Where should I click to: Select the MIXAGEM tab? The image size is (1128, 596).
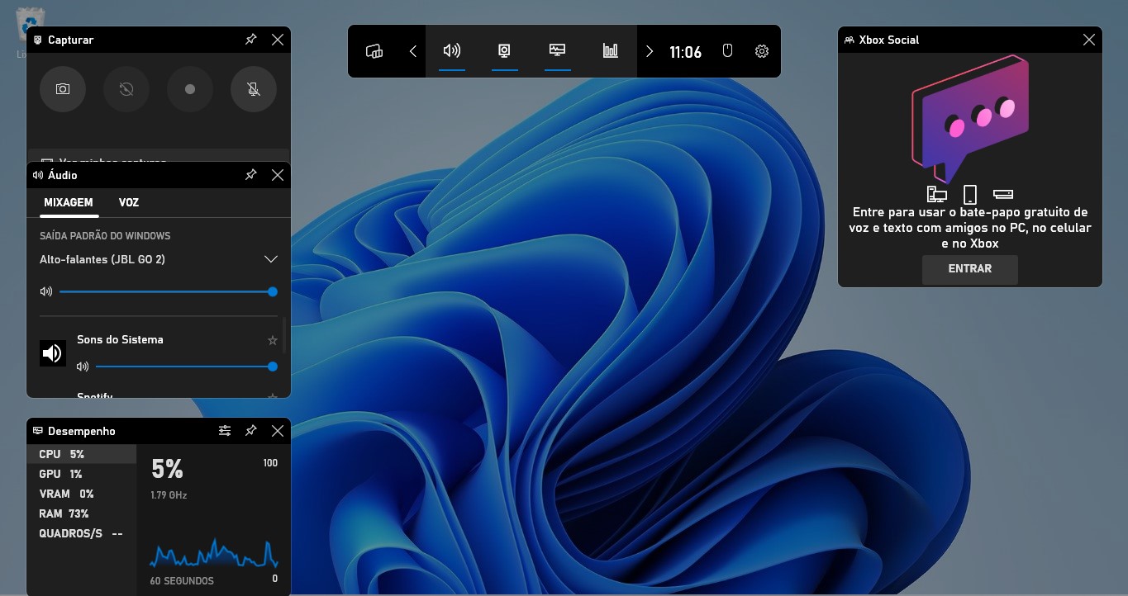click(69, 202)
